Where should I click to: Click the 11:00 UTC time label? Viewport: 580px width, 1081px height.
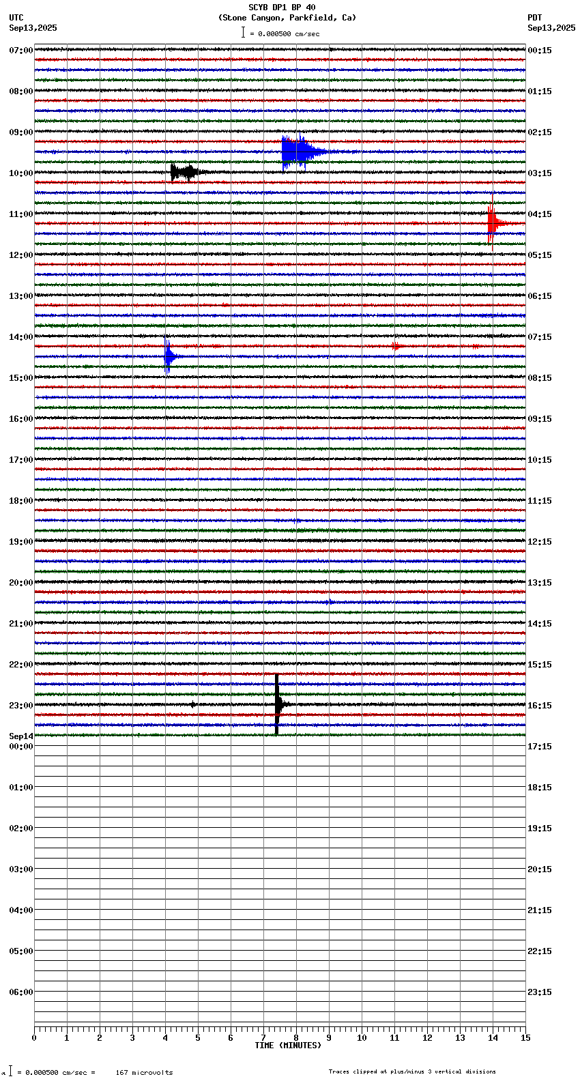tap(21, 214)
